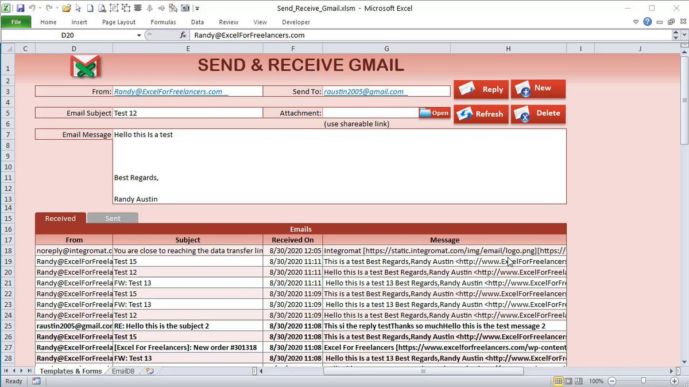Open the Templates & Forms sheet tab
This screenshot has width=689, height=387.
(71, 371)
